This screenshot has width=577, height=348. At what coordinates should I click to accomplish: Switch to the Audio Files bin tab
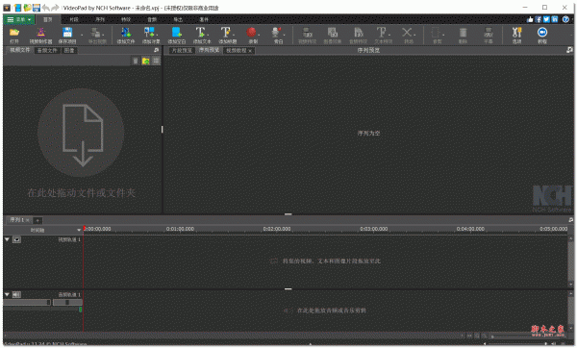coord(47,50)
